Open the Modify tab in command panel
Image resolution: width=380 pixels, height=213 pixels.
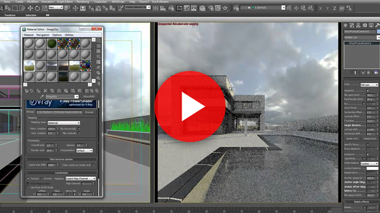pos(352,25)
